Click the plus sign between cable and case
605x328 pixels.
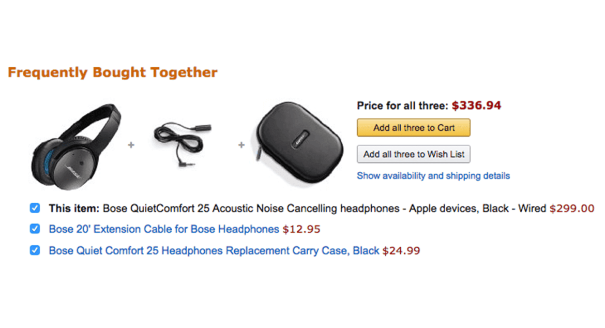coord(241,146)
